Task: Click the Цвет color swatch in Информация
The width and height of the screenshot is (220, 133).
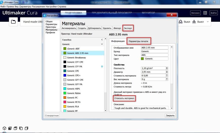Action: click(x=142, y=59)
